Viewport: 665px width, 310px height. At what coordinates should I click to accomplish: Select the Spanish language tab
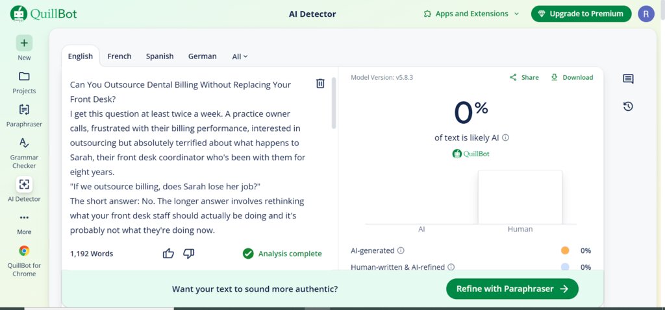coord(160,56)
